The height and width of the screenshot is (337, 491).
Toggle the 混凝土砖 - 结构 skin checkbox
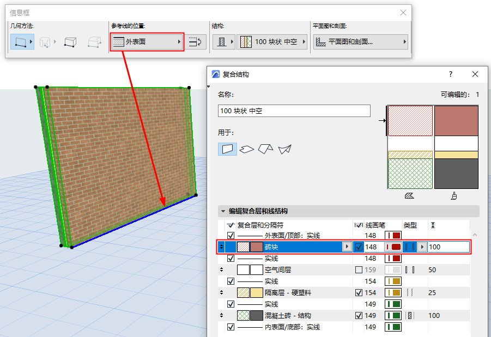coord(359,315)
